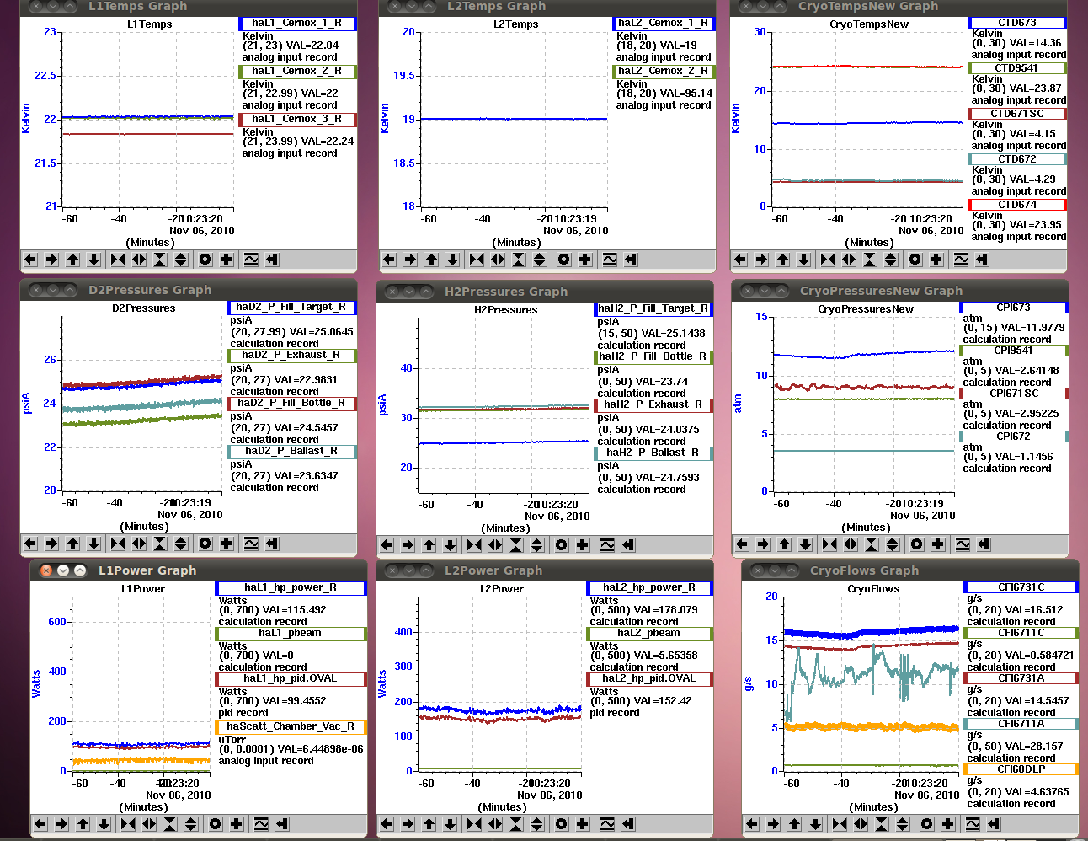Zoom out horizontally on the D2Pressures graph
This screenshot has width=1088, height=841.
click(139, 544)
